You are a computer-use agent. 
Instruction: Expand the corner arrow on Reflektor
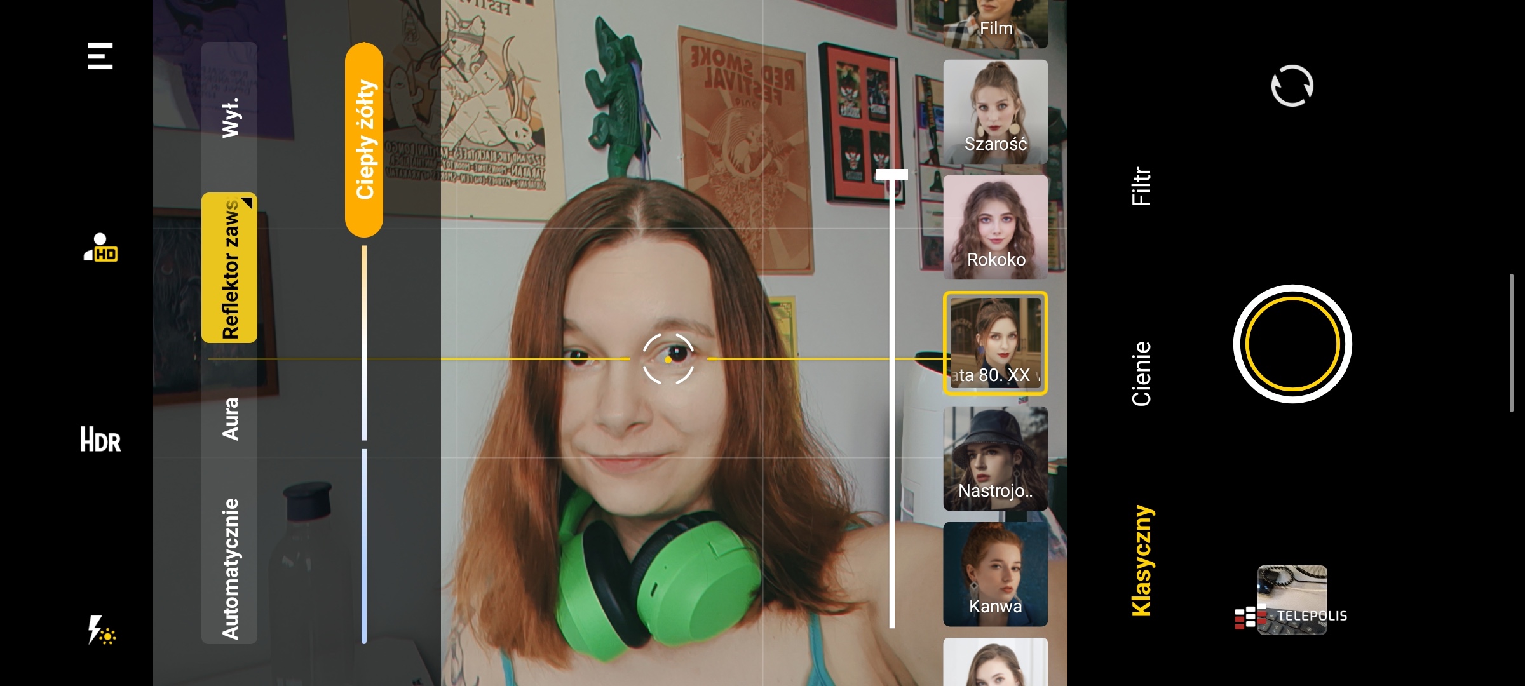click(247, 203)
